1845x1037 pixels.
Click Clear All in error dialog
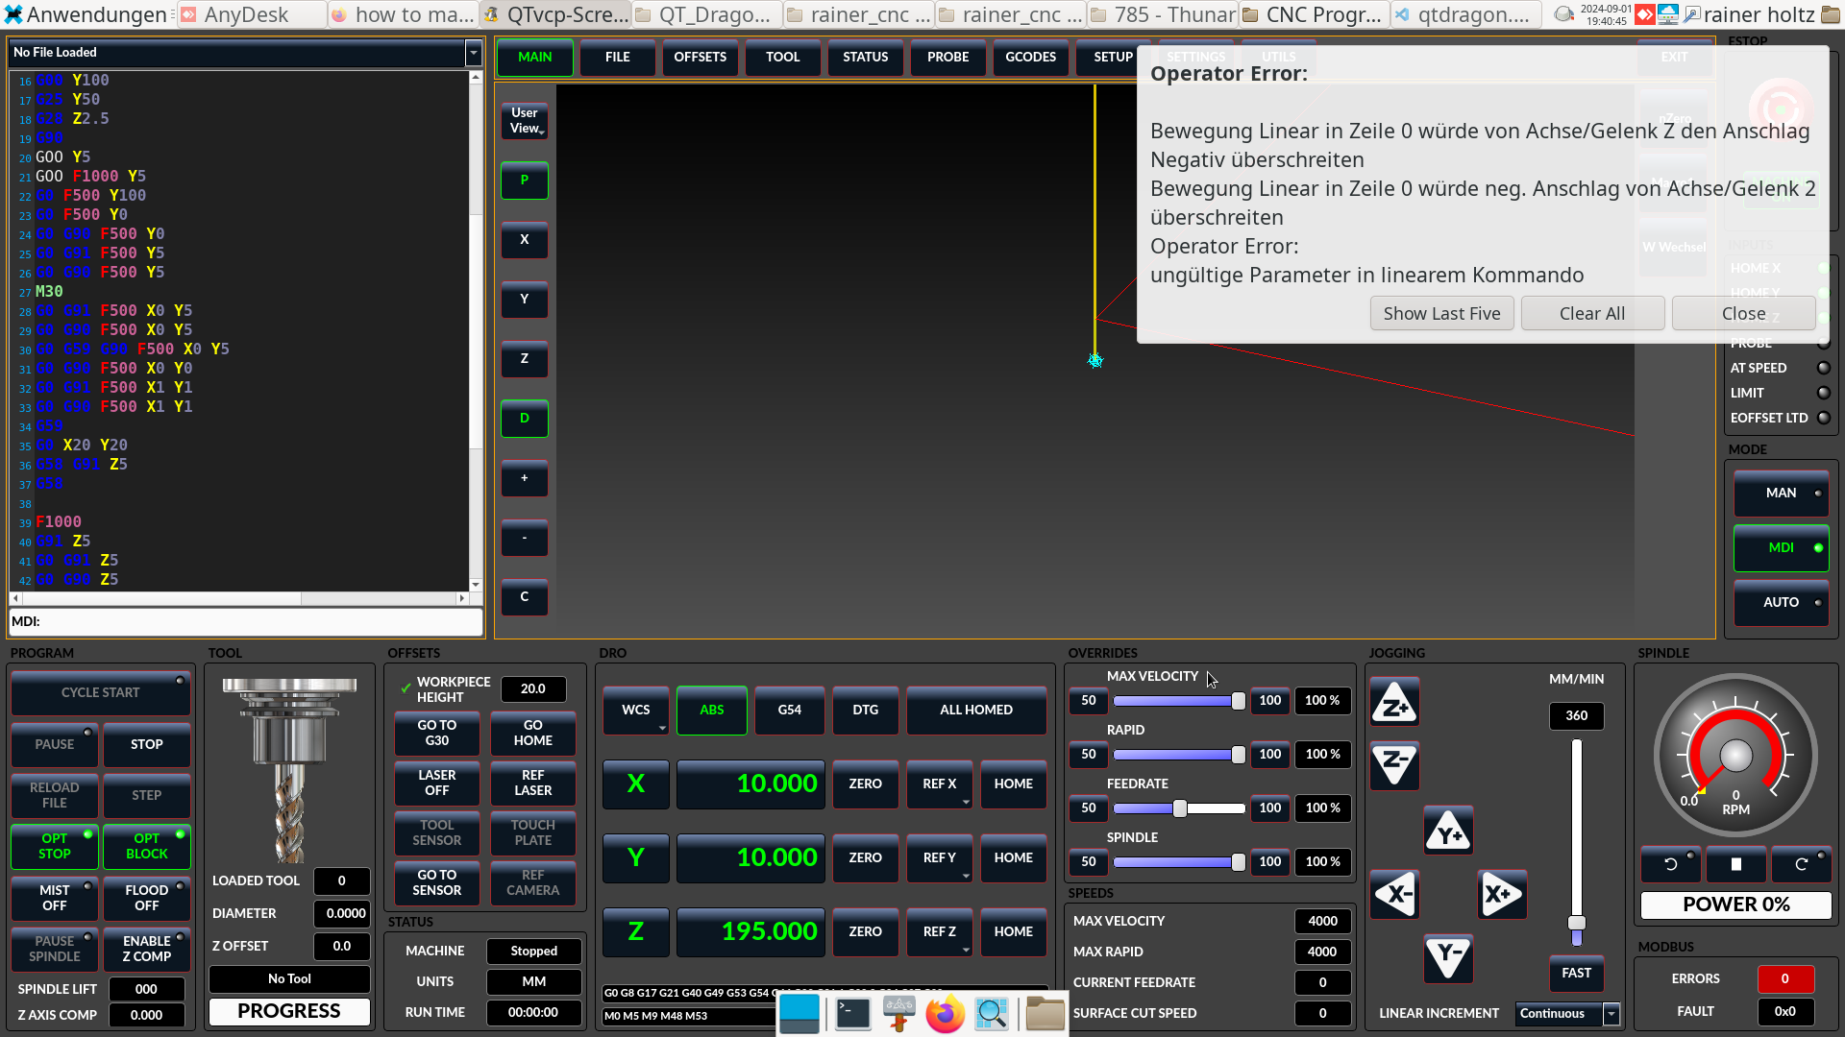click(x=1592, y=314)
